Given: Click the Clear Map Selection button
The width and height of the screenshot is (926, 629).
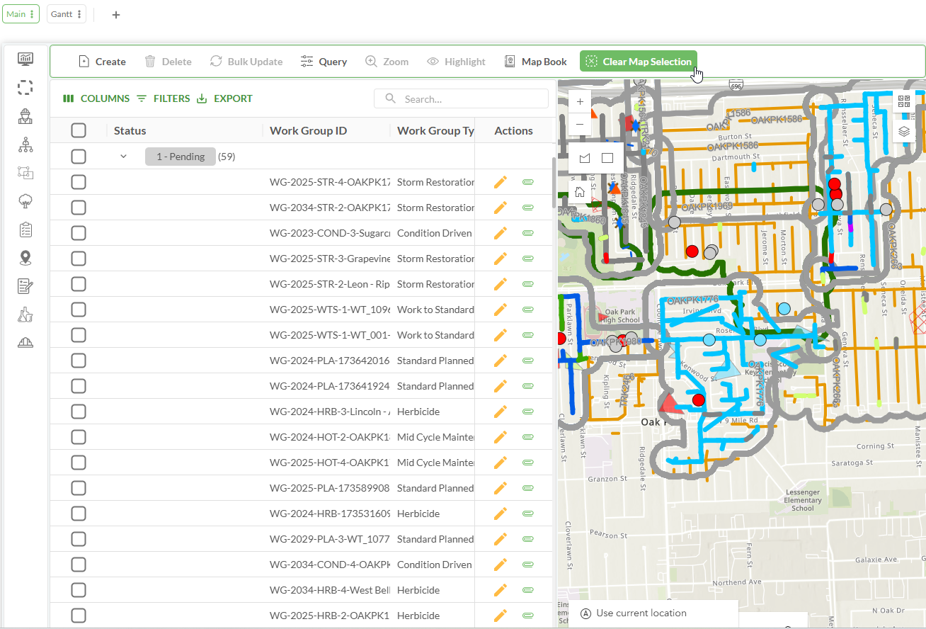Looking at the screenshot, I should (x=639, y=62).
